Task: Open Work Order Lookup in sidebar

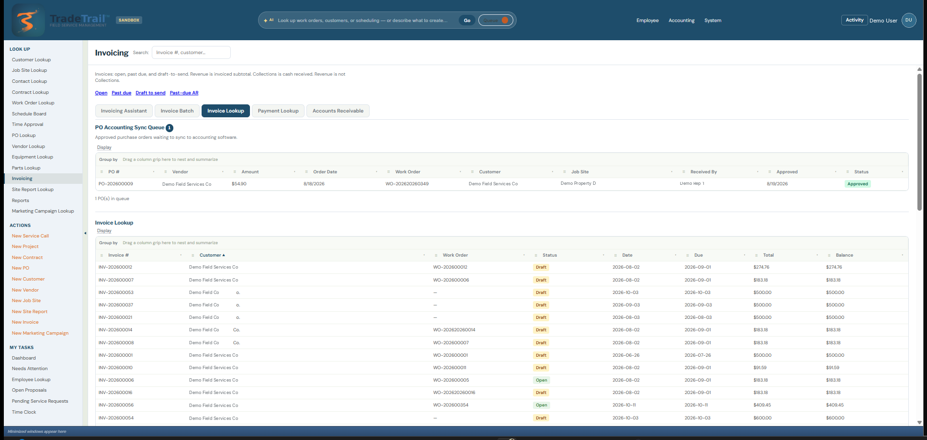Action: [x=33, y=103]
